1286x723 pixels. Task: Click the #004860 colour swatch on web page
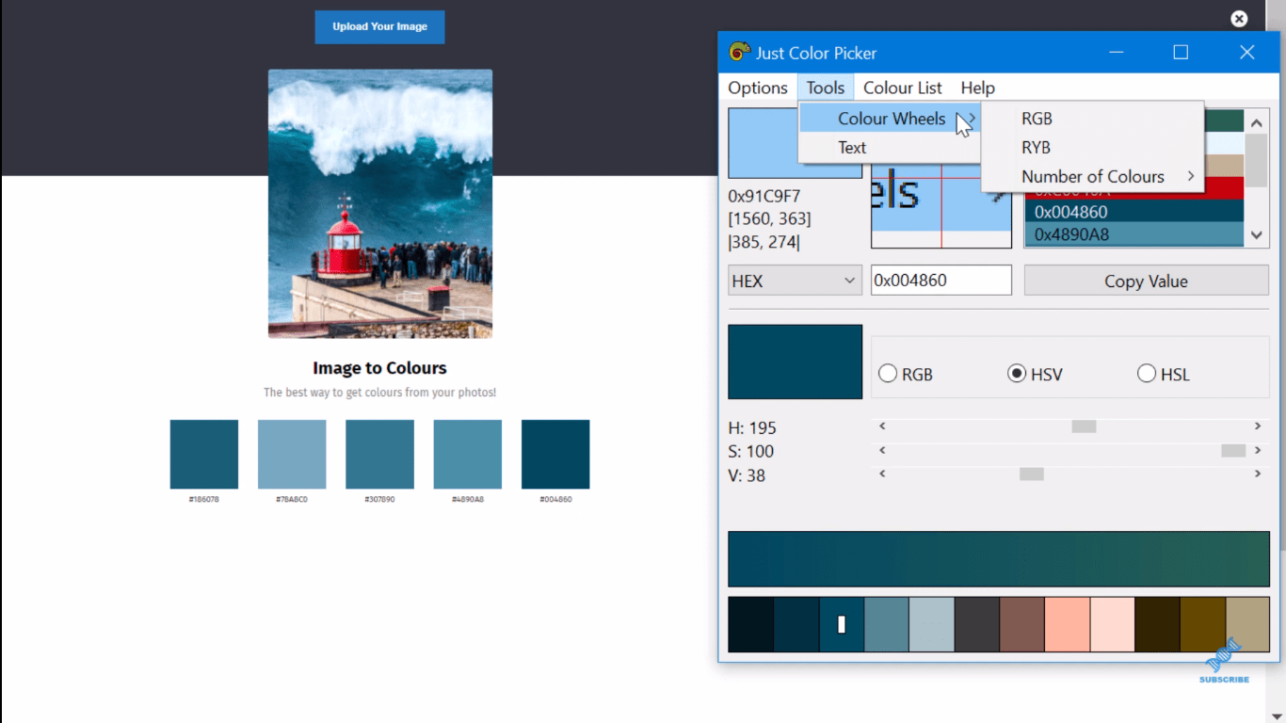555,455
